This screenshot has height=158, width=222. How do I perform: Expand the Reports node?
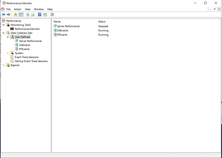[x=4, y=65]
